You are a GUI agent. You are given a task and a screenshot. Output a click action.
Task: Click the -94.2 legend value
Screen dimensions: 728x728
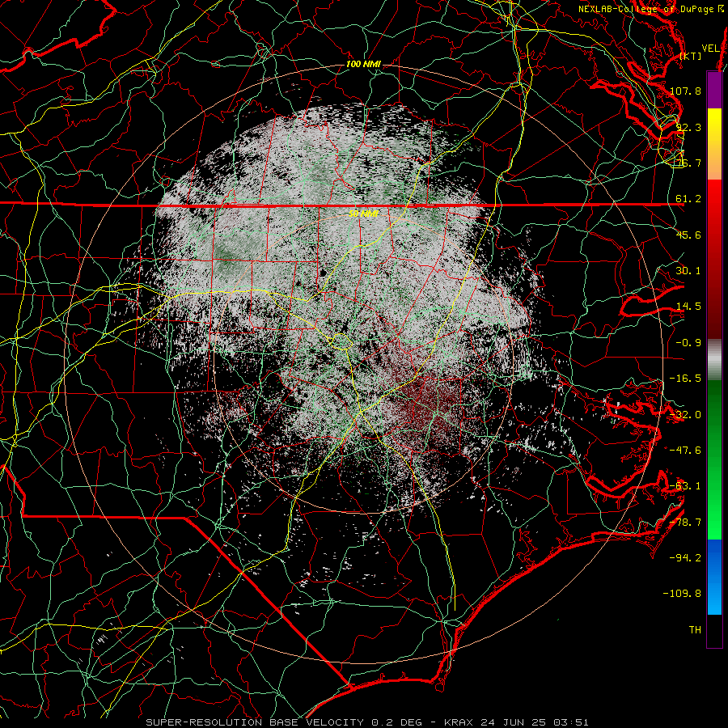(x=685, y=558)
